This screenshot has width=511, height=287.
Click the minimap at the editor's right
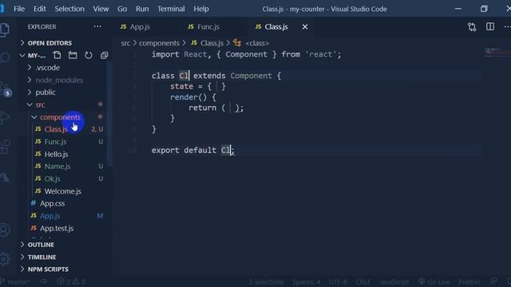[x=497, y=52]
